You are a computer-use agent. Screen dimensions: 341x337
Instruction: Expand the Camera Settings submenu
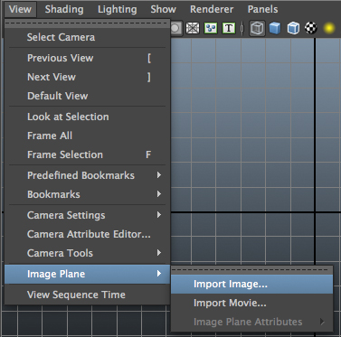point(88,215)
